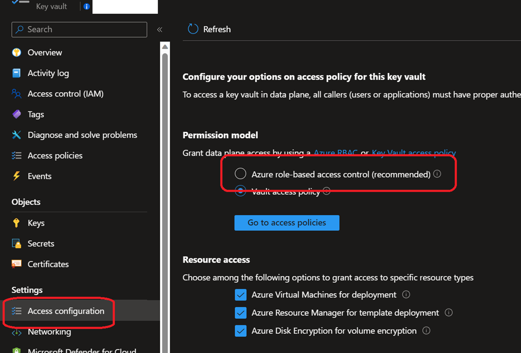Uncheck Azure Virtual Machines for deployment
The image size is (521, 353).
241,295
